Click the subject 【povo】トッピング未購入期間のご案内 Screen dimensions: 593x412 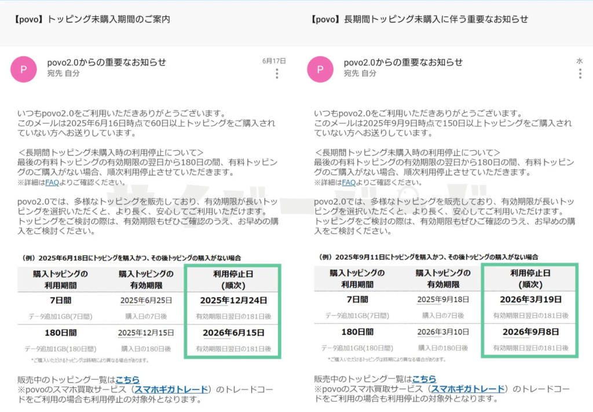coord(91,19)
